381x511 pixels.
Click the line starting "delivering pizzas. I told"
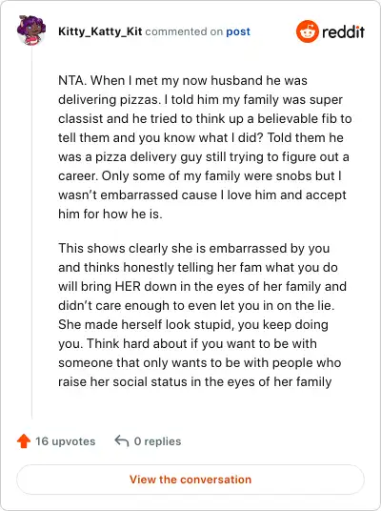[x=200, y=100]
